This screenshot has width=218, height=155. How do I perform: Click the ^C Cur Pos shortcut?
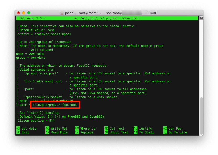[172, 129]
